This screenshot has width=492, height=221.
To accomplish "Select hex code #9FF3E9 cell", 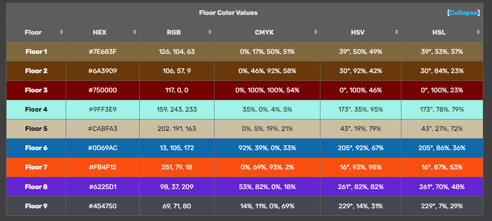I will click(x=102, y=109).
